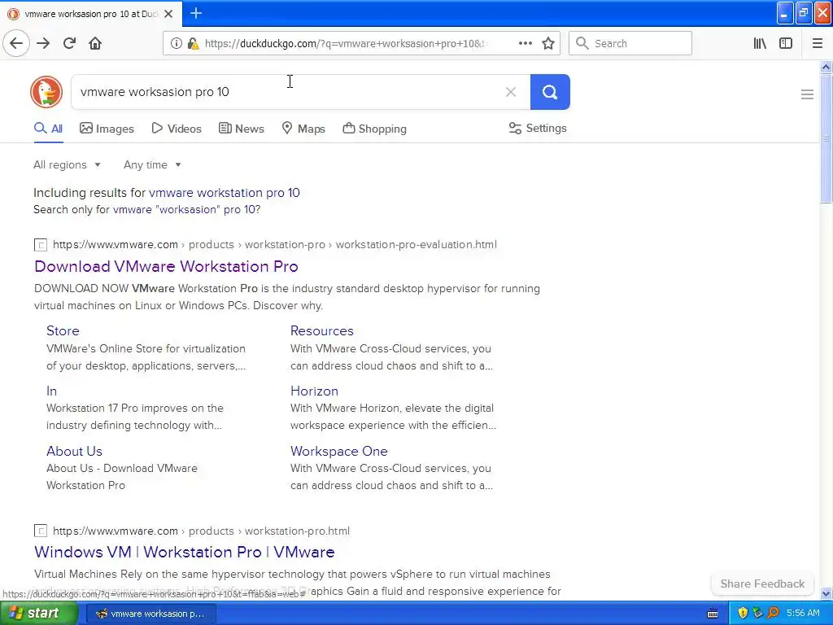
Task: Open the Workspace One sitelink
Action: tap(339, 451)
